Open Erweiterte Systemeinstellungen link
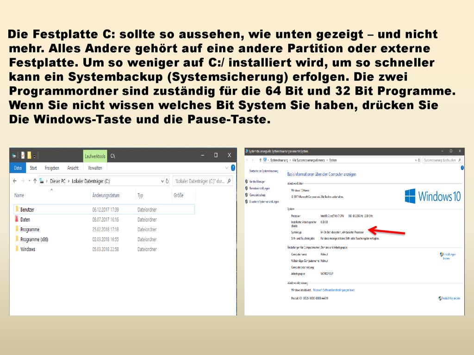474x355 pixels. [264, 202]
